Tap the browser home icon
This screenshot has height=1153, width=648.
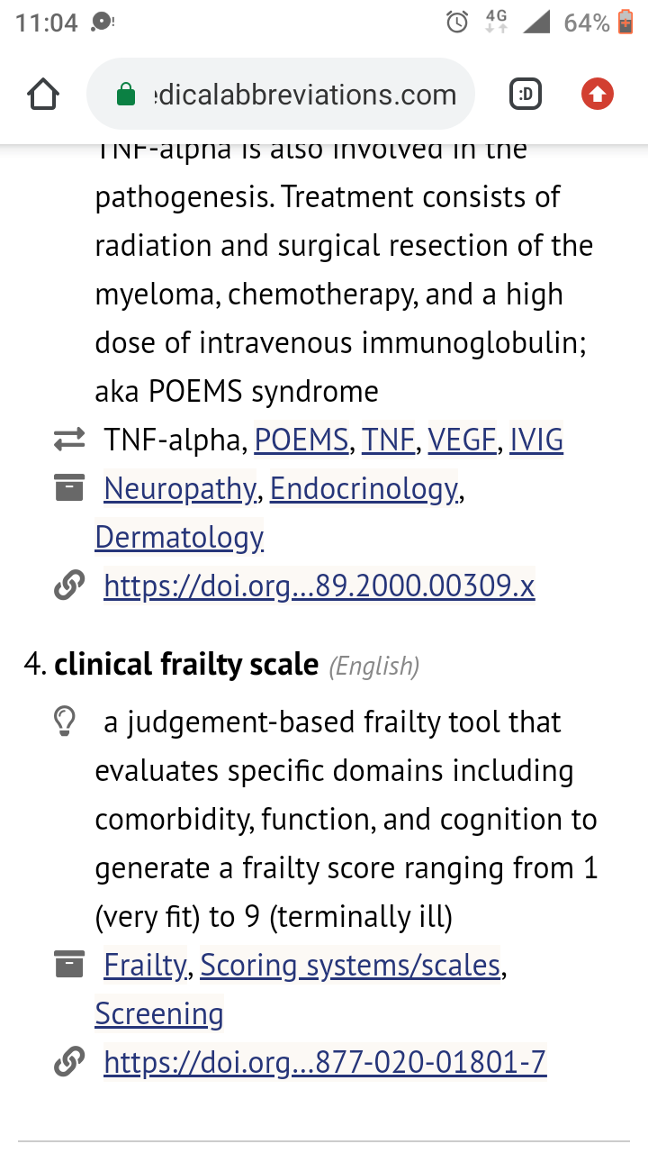(43, 95)
